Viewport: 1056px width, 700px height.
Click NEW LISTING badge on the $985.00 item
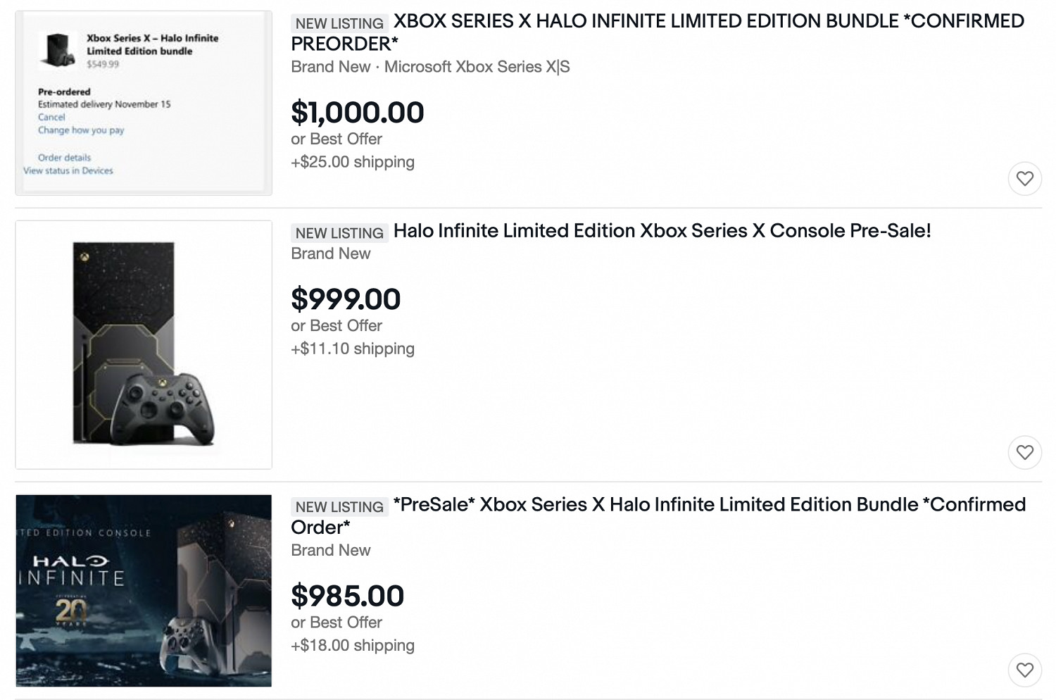click(x=339, y=507)
